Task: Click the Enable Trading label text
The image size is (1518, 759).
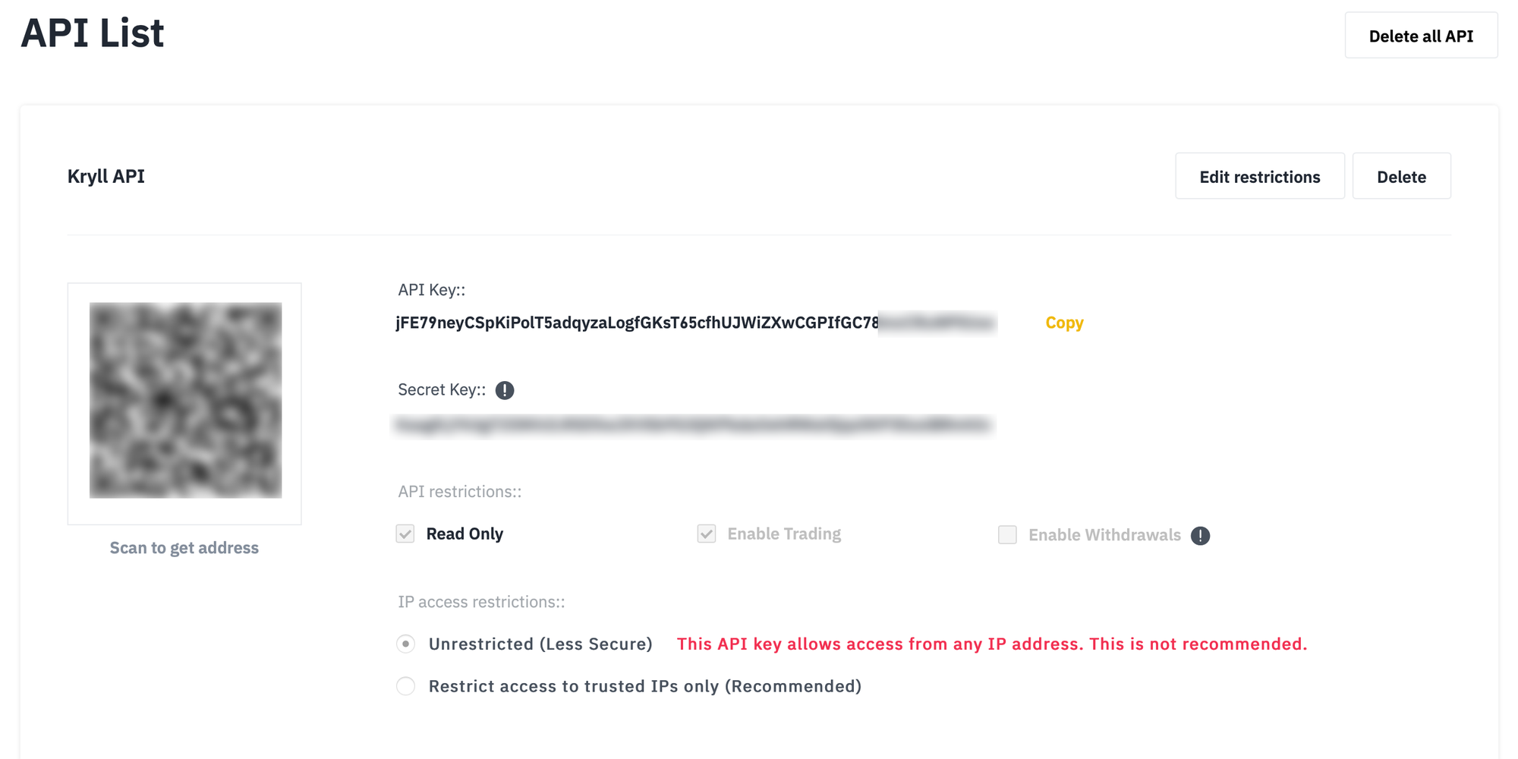Action: pyautogui.click(x=784, y=534)
